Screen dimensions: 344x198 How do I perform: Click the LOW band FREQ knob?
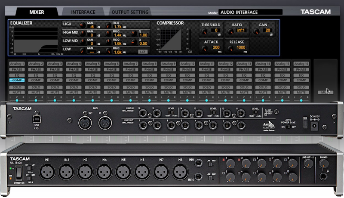point(108,51)
